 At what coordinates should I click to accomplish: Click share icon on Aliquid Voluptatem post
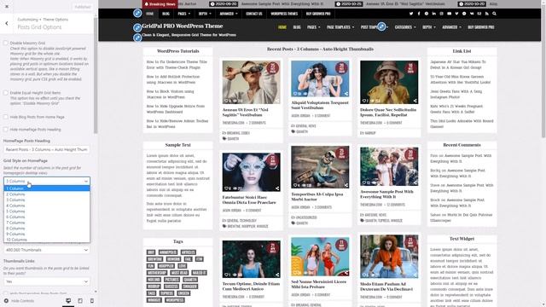point(346,94)
